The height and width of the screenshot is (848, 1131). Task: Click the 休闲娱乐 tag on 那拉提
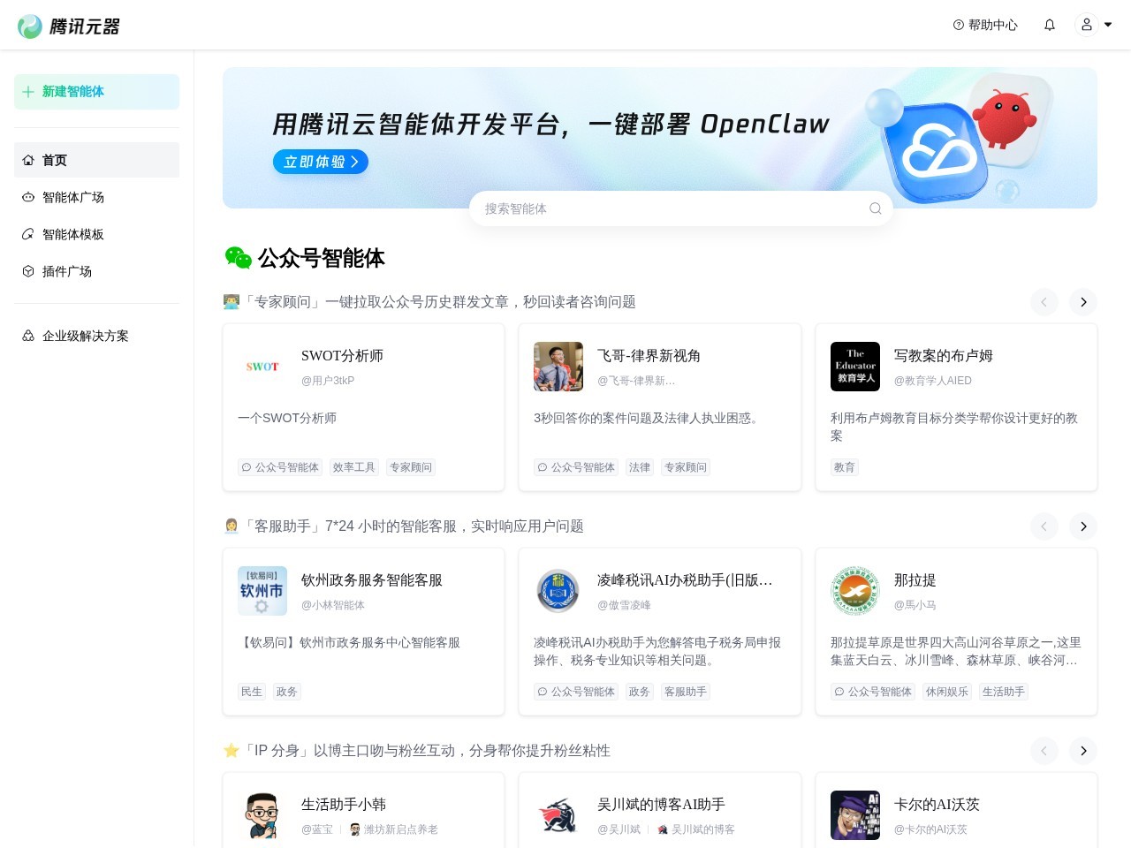click(947, 692)
